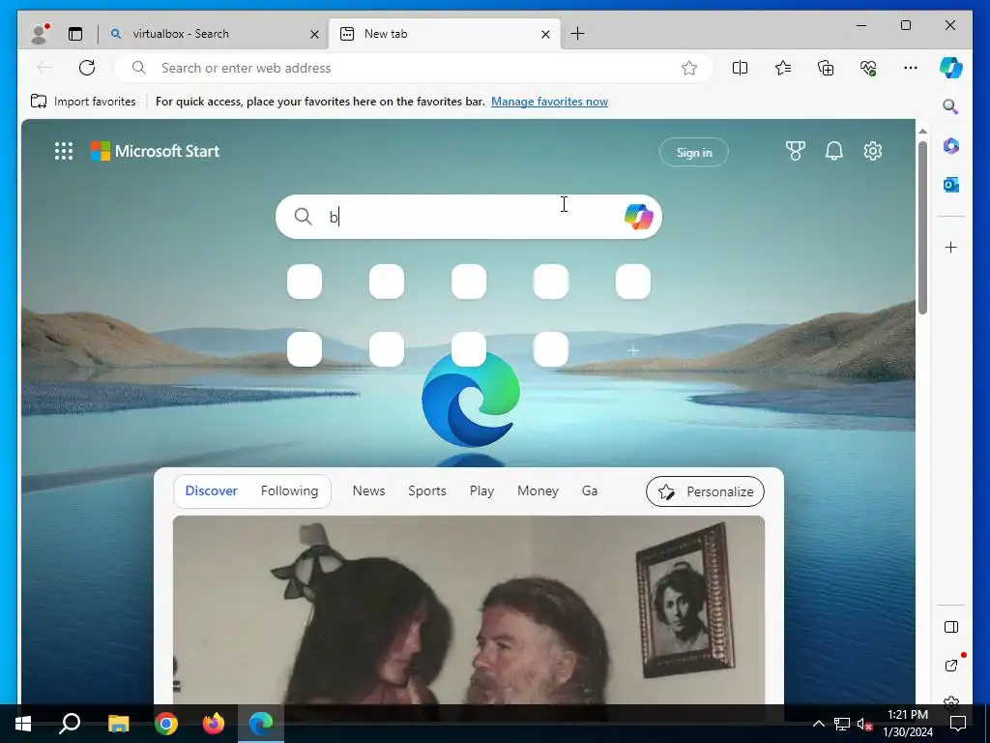Open Browser essentials heart icon
This screenshot has width=990, height=743.
(868, 68)
